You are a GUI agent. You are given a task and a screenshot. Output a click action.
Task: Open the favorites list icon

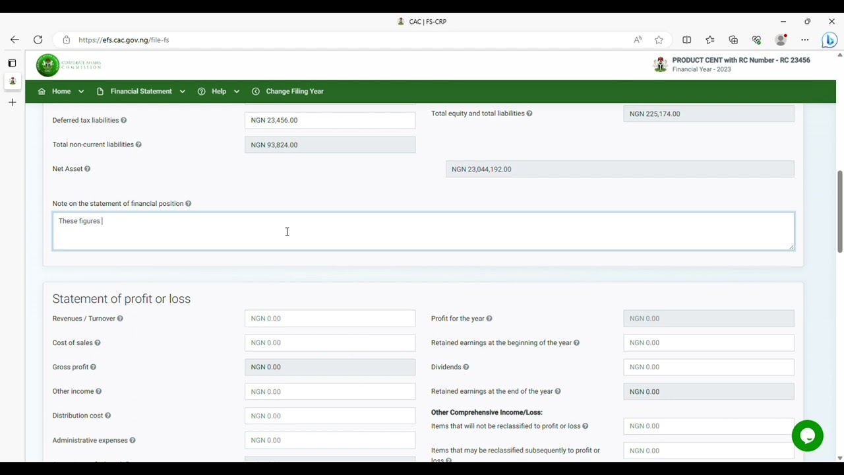coord(709,40)
